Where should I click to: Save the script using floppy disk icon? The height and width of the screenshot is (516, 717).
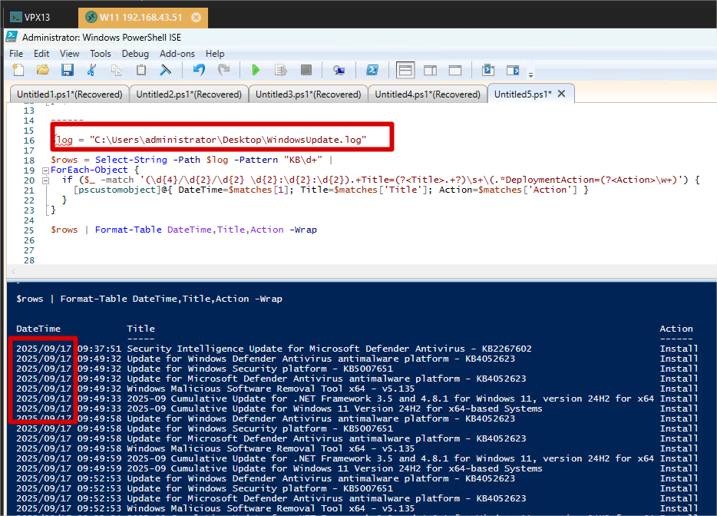click(67, 71)
